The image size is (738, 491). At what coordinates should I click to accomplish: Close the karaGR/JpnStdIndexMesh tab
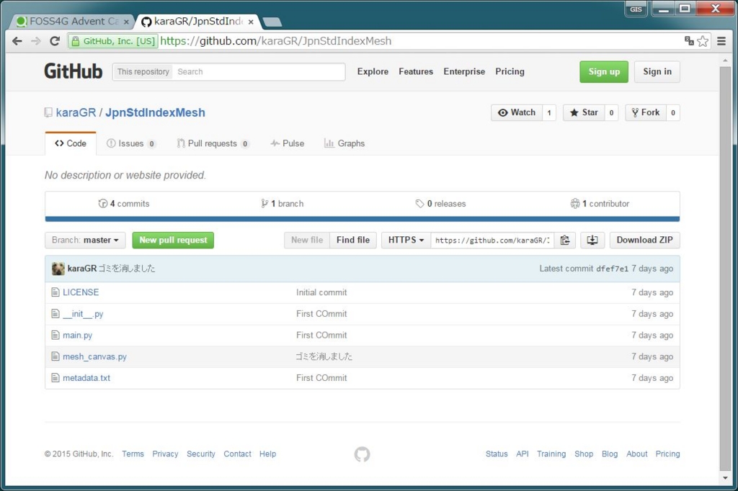(251, 22)
